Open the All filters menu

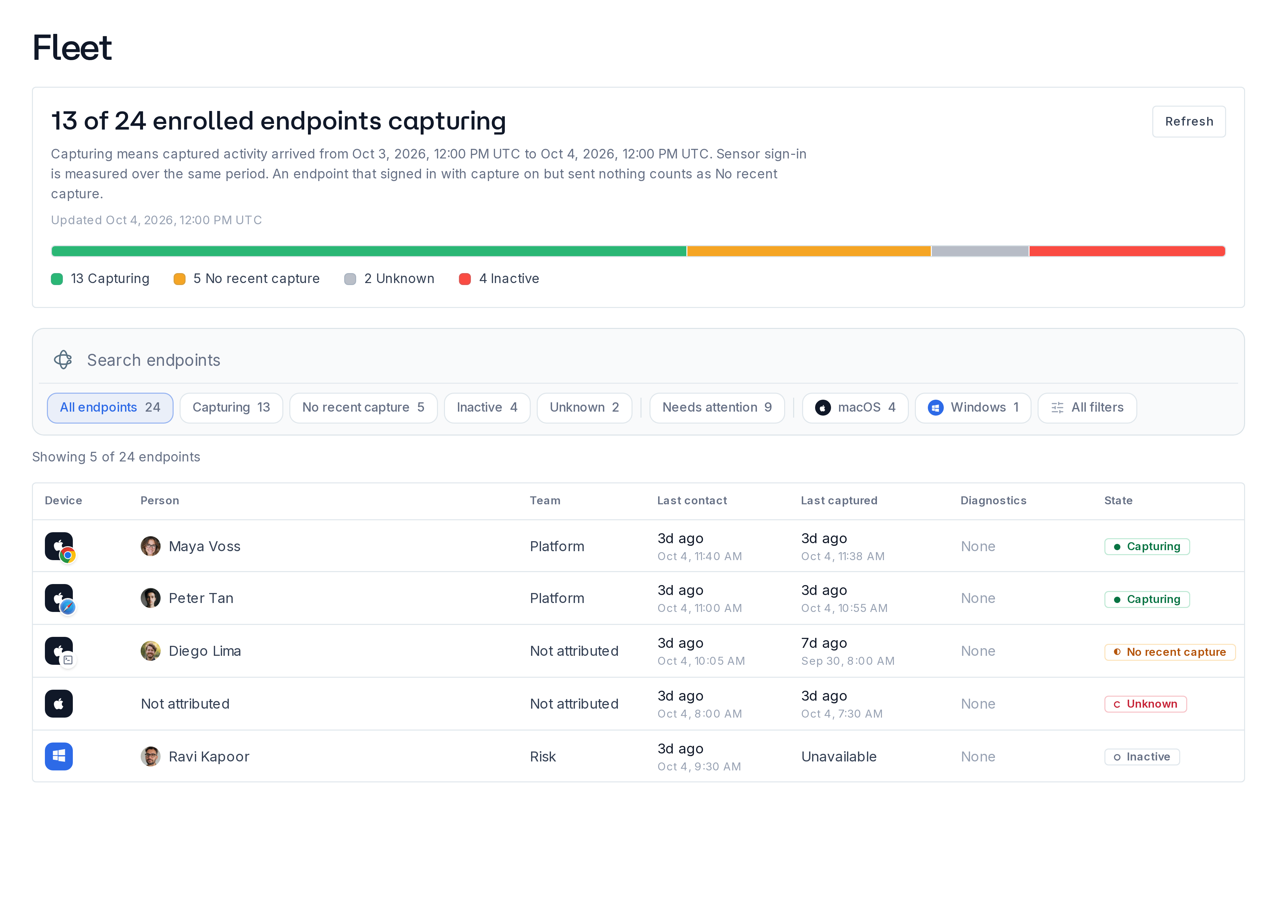pos(1087,407)
